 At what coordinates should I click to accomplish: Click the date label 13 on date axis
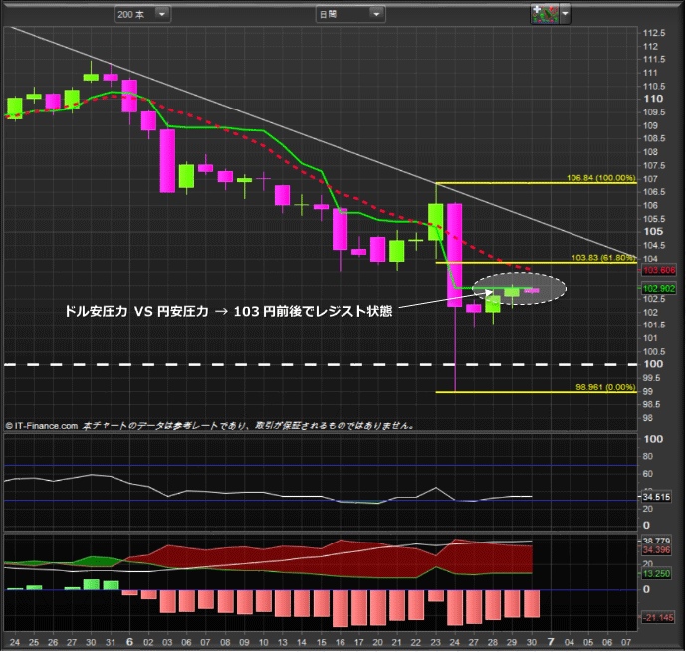pos(283,642)
